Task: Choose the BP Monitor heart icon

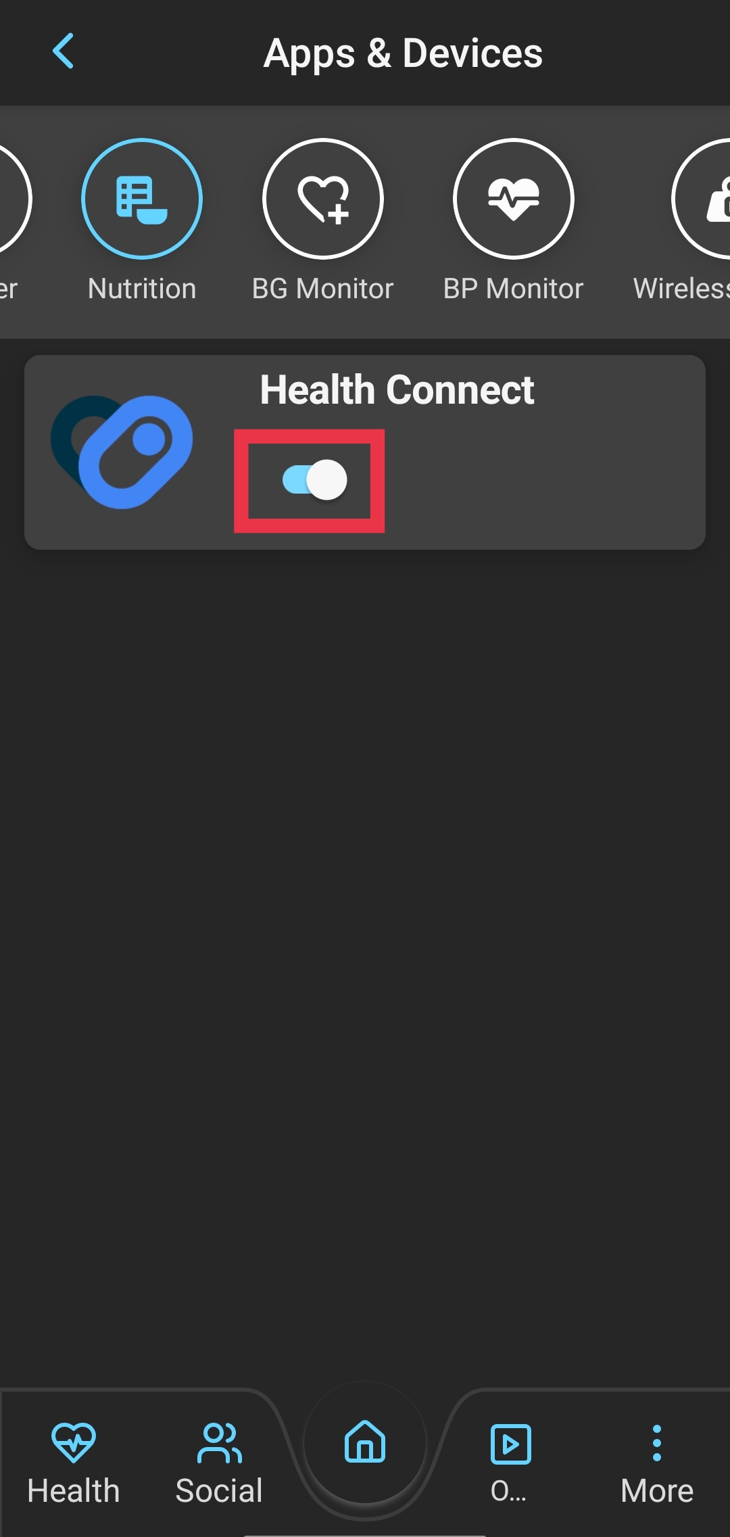Action: [514, 199]
